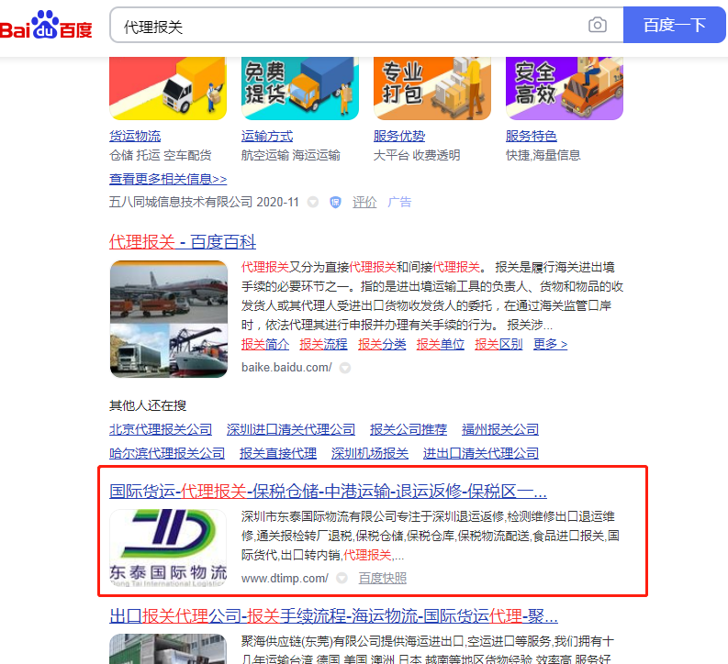
Task: Search related term 北京代理报关公司
Action: [161, 429]
